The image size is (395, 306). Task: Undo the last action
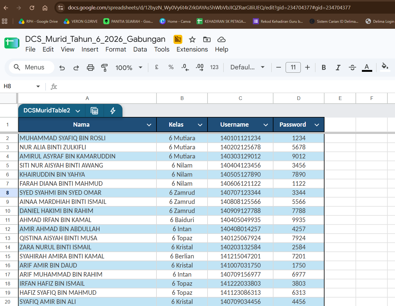pyautogui.click(x=62, y=68)
